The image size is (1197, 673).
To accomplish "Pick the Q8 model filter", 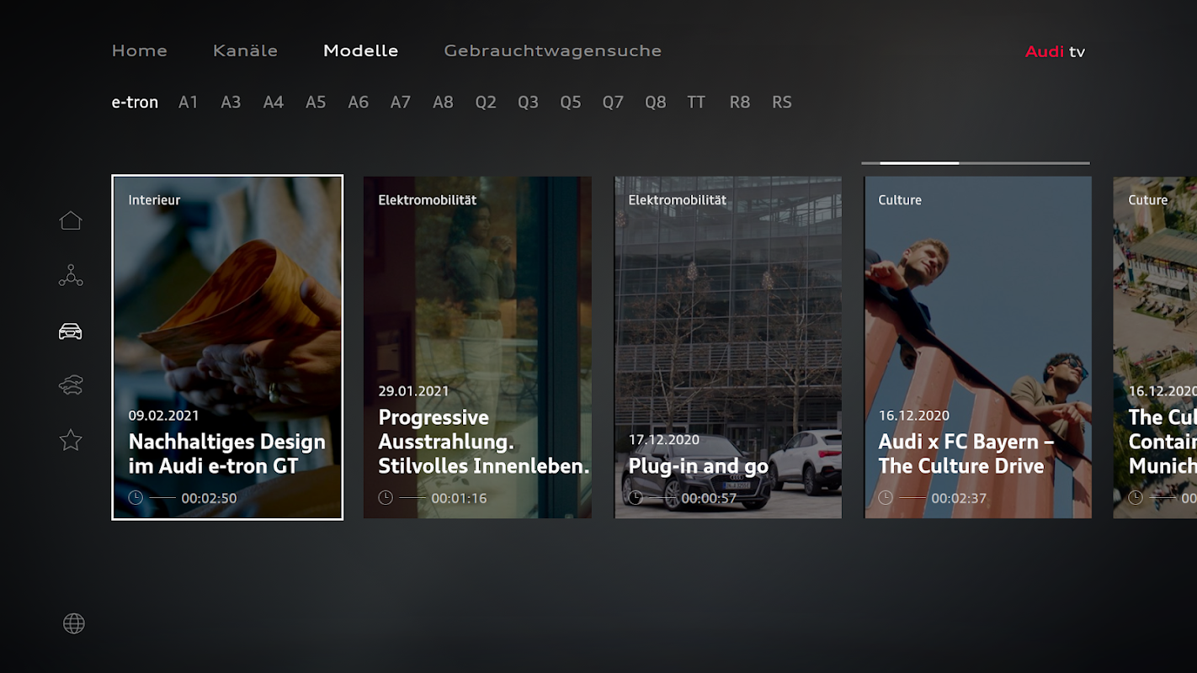I will pos(656,102).
